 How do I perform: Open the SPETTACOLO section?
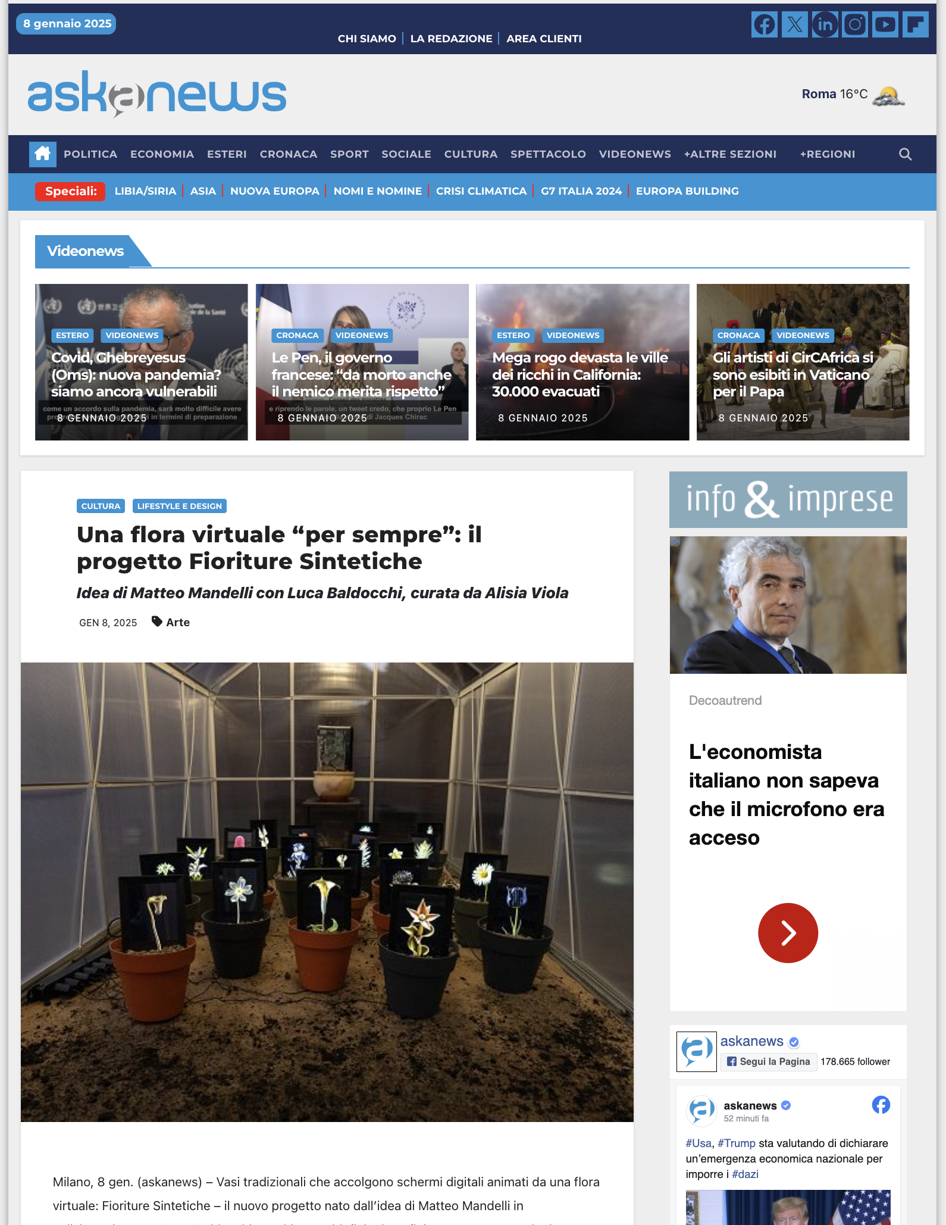click(x=548, y=154)
